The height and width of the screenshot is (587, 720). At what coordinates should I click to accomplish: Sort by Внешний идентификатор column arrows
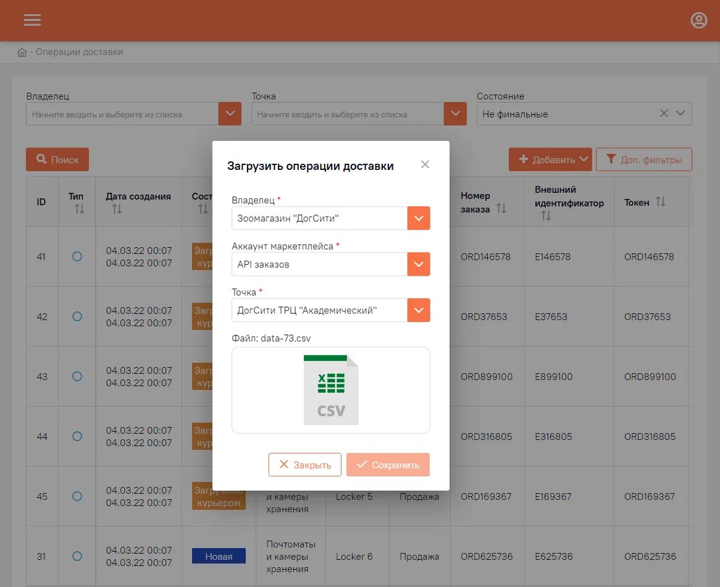coord(546,216)
